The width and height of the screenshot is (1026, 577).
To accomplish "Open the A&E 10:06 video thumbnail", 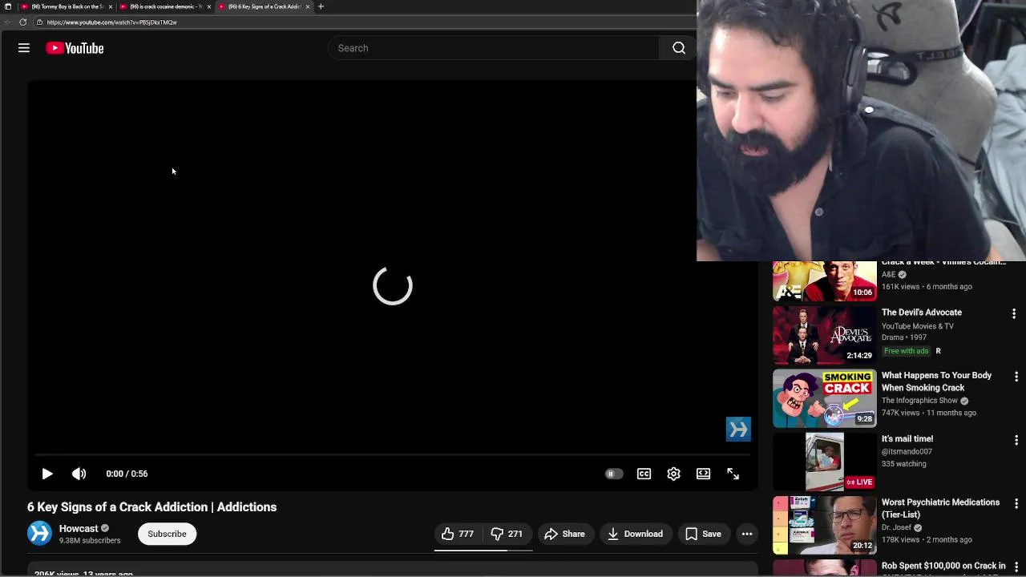I will [x=825, y=281].
